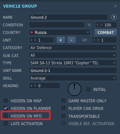Open the Skill dropdown Average
The width and height of the screenshot is (120, 134).
(x=73, y=78)
